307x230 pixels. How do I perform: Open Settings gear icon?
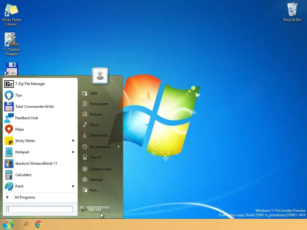pos(85,180)
